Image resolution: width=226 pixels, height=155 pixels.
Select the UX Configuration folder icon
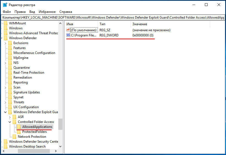click(10, 107)
